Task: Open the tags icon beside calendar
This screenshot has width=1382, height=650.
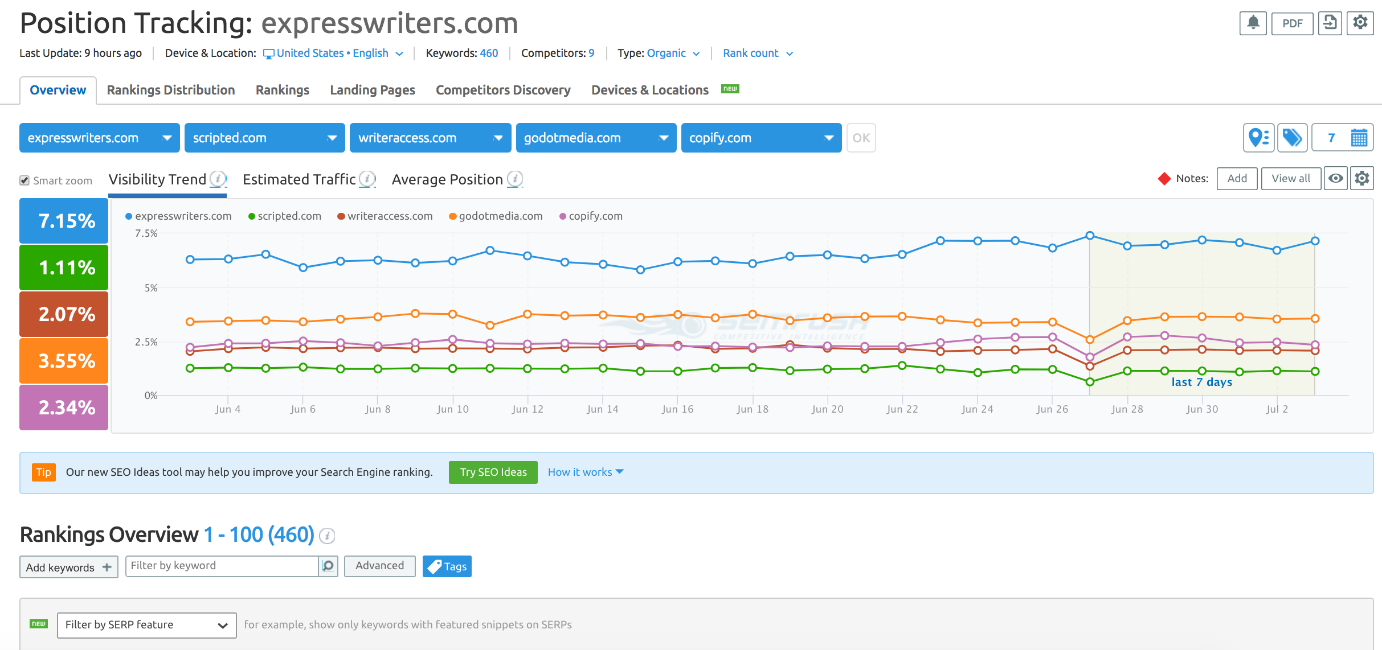Action: (x=1292, y=138)
